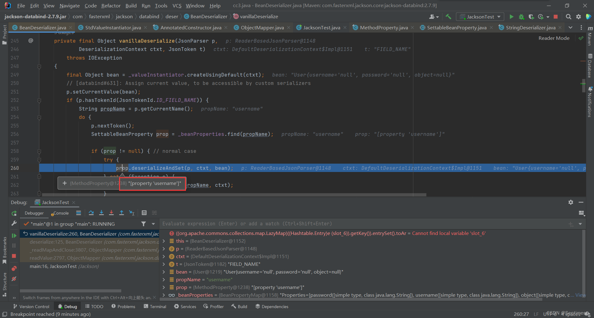Hide the Debug tool window
The width and height of the screenshot is (594, 318).
(x=581, y=202)
